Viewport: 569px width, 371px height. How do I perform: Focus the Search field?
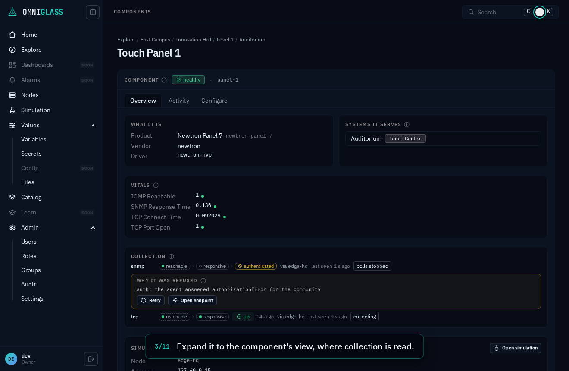tap(510, 12)
